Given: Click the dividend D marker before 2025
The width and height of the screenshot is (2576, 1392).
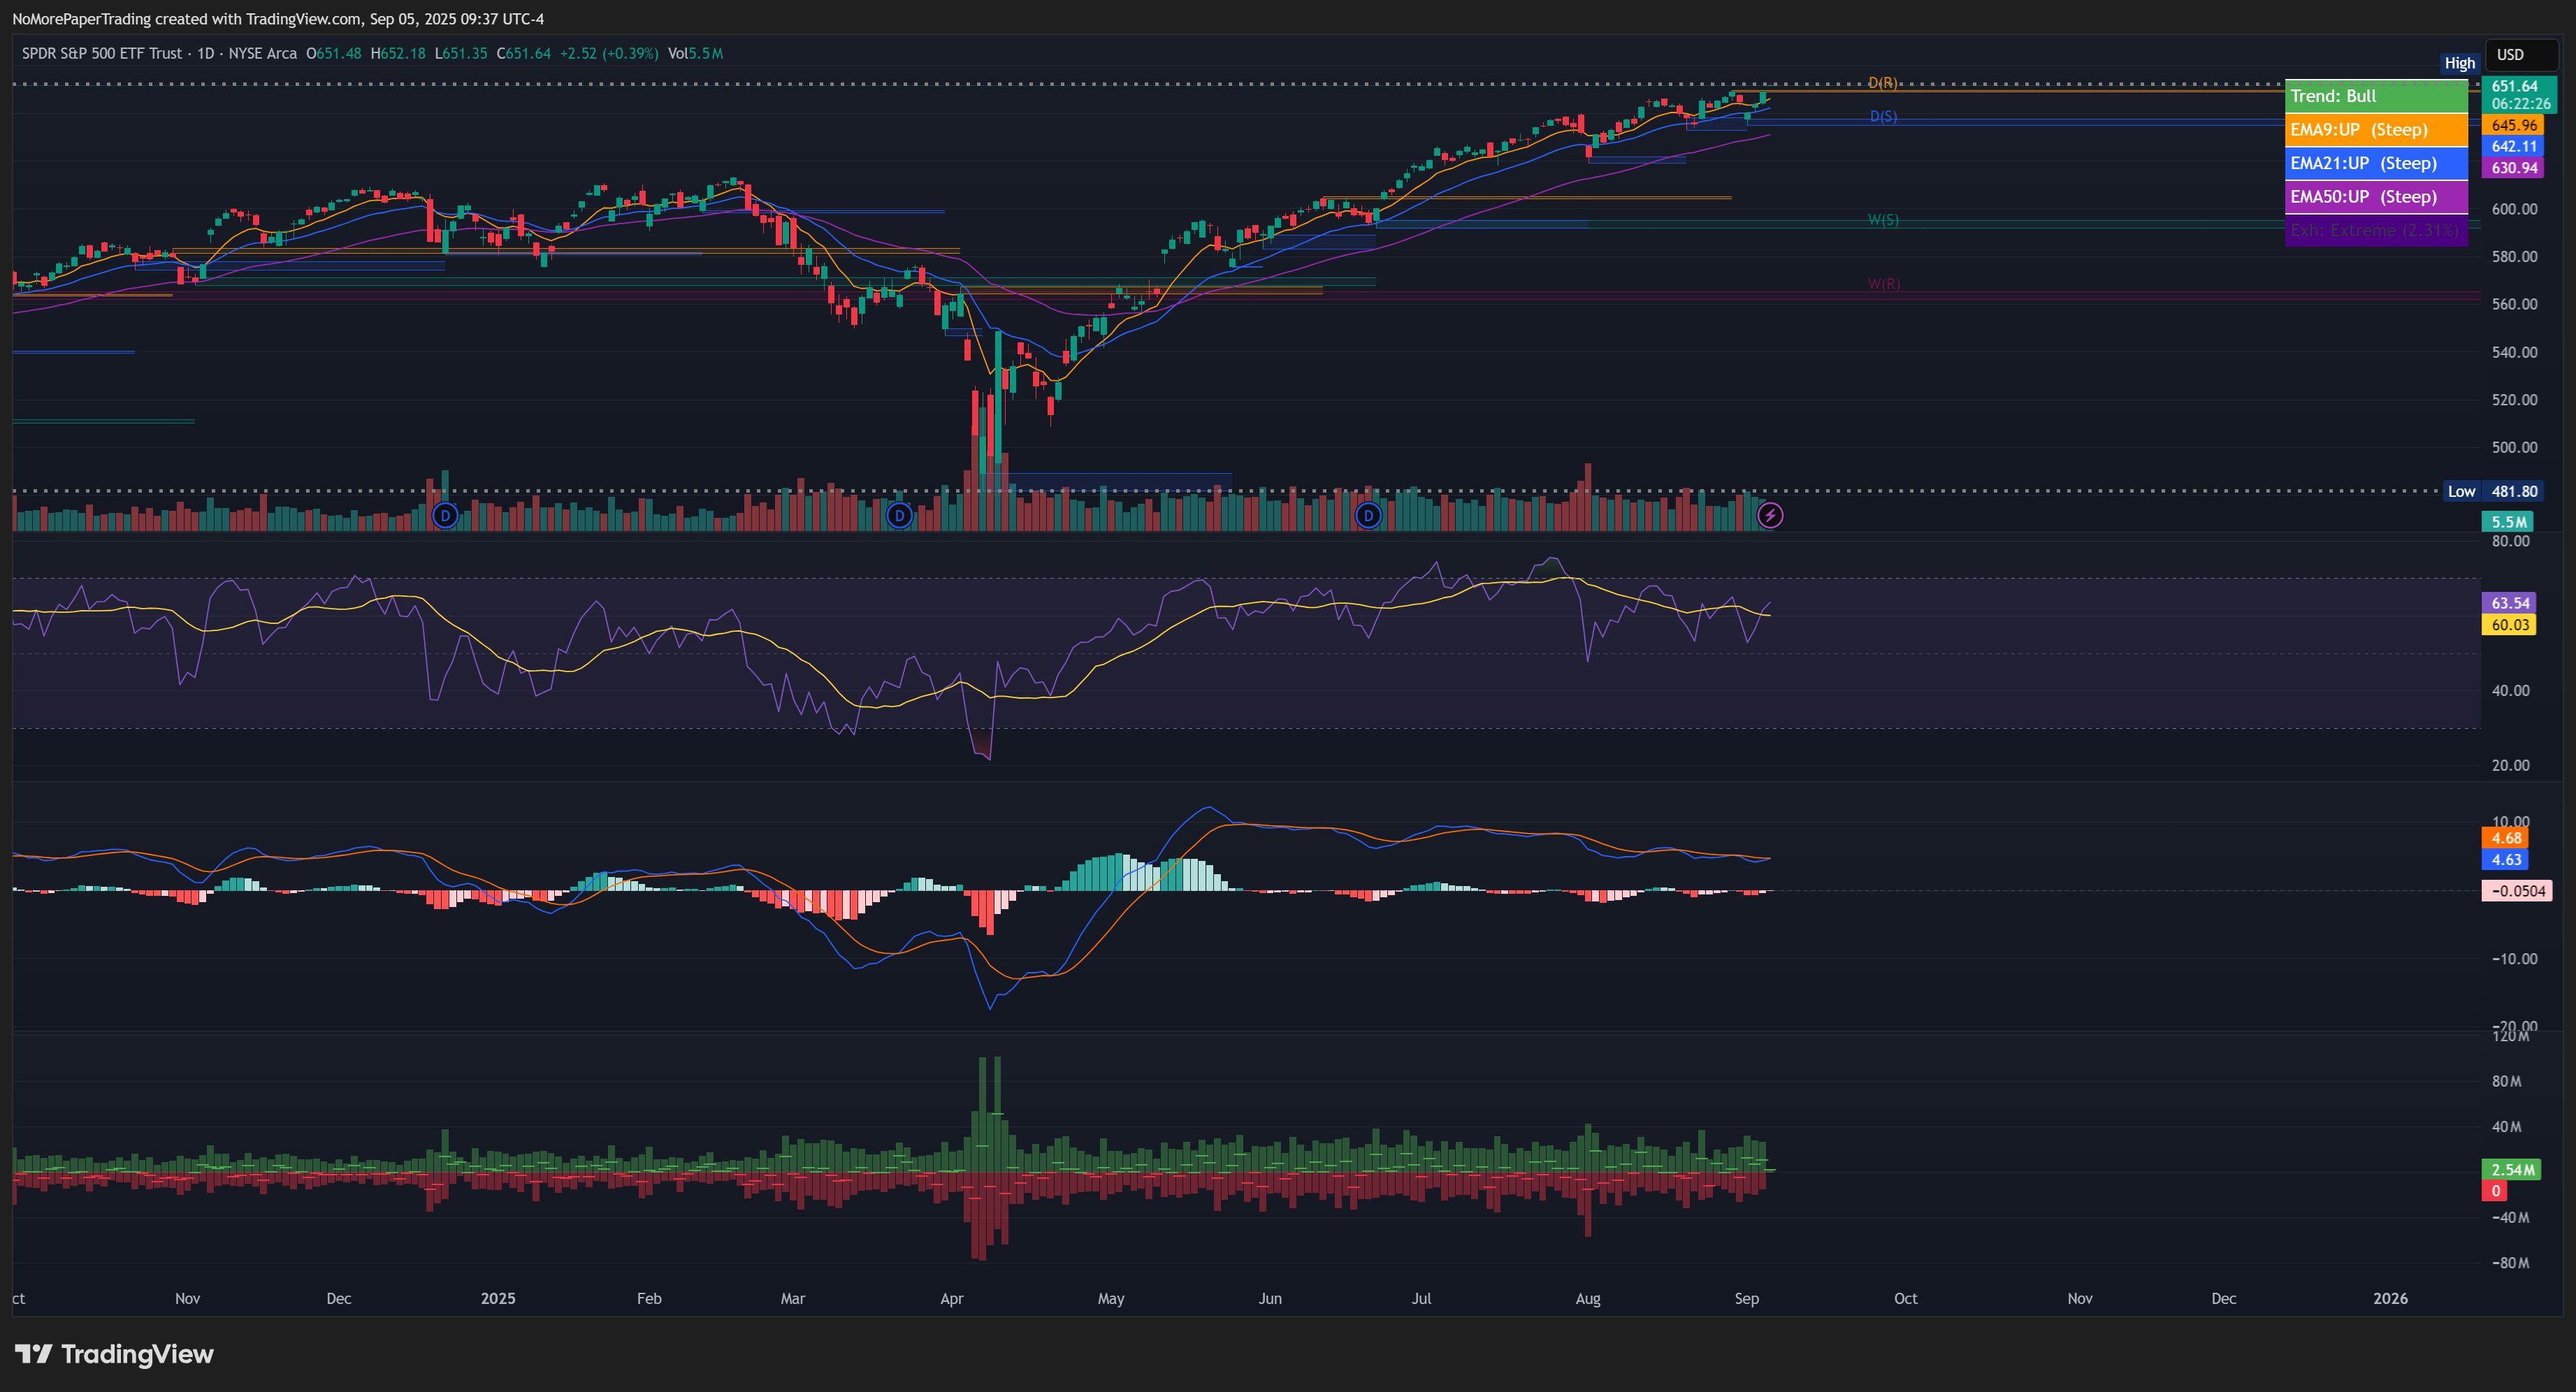Looking at the screenshot, I should (445, 516).
